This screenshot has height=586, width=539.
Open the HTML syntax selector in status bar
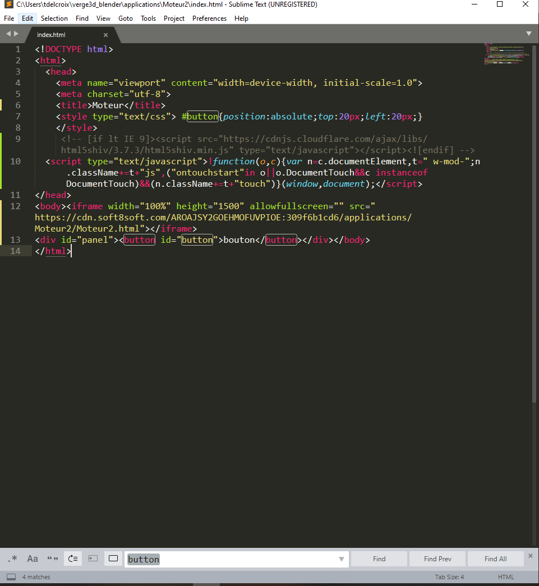pyautogui.click(x=506, y=577)
